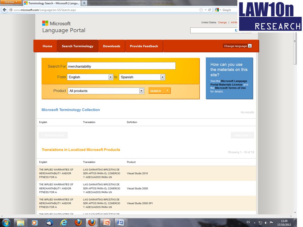Image resolution: width=303 pixels, height=227 pixels.
Task: Open the Microsoft Language Portal Materials License link
Action: point(229,83)
